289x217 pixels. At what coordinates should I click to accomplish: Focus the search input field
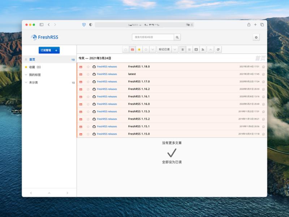[153, 37]
